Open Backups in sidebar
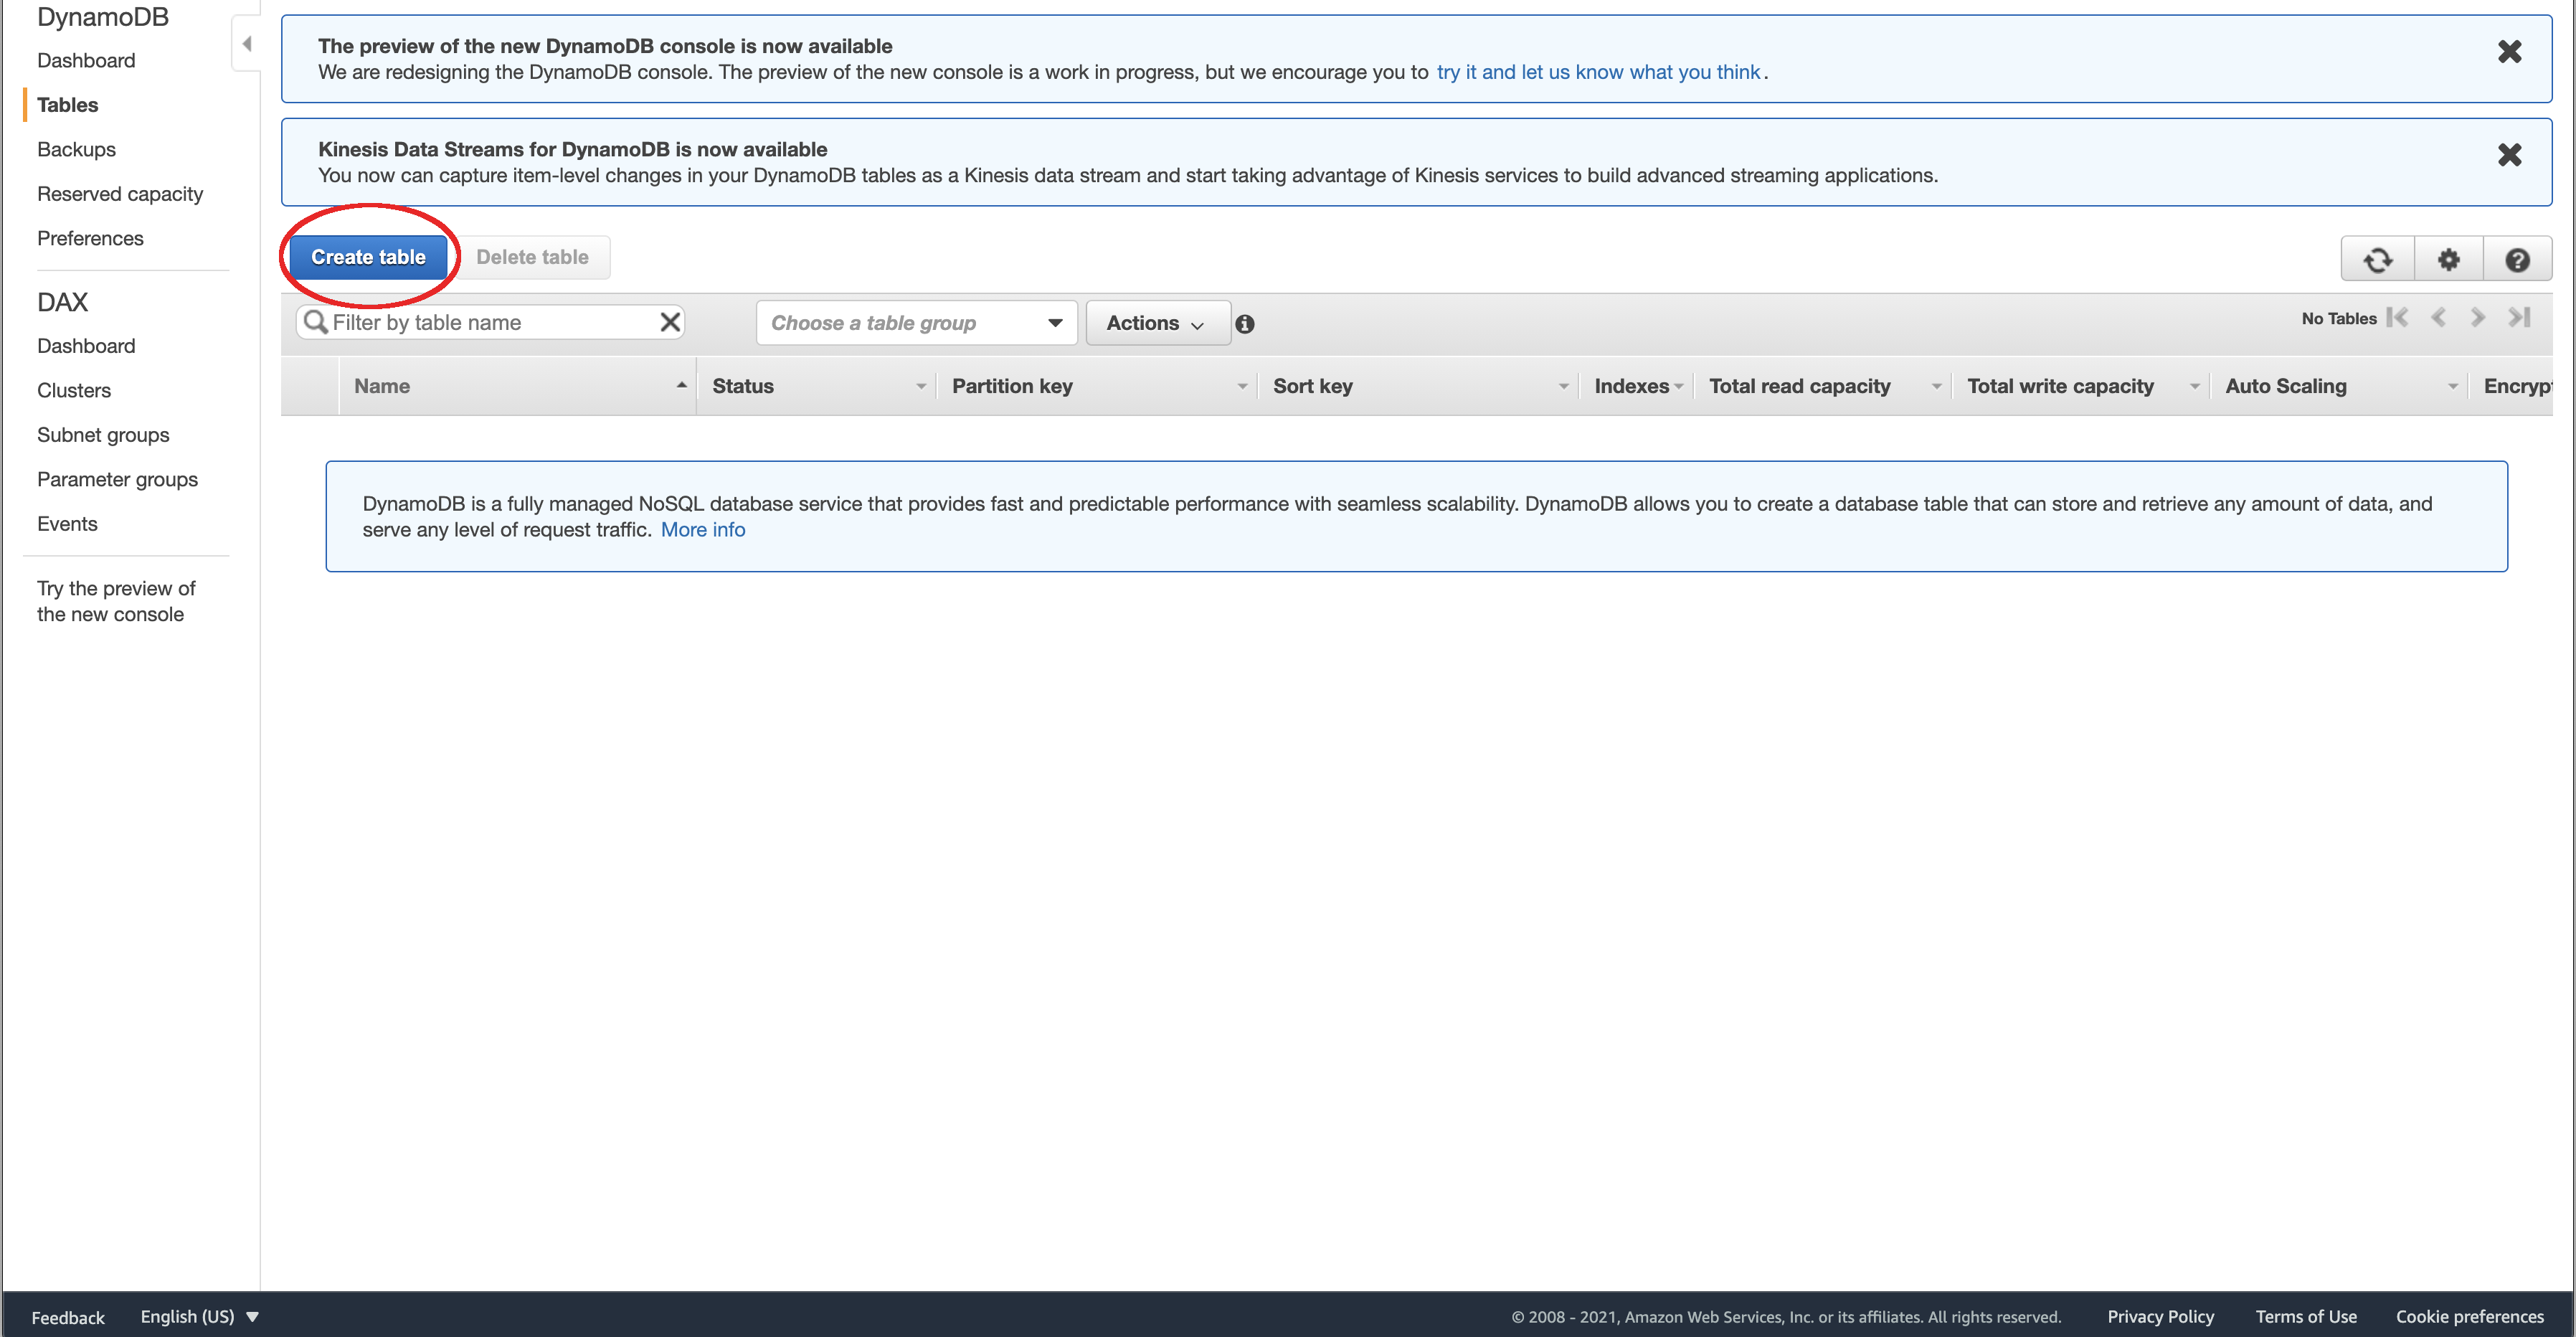The height and width of the screenshot is (1337, 2576). click(76, 149)
